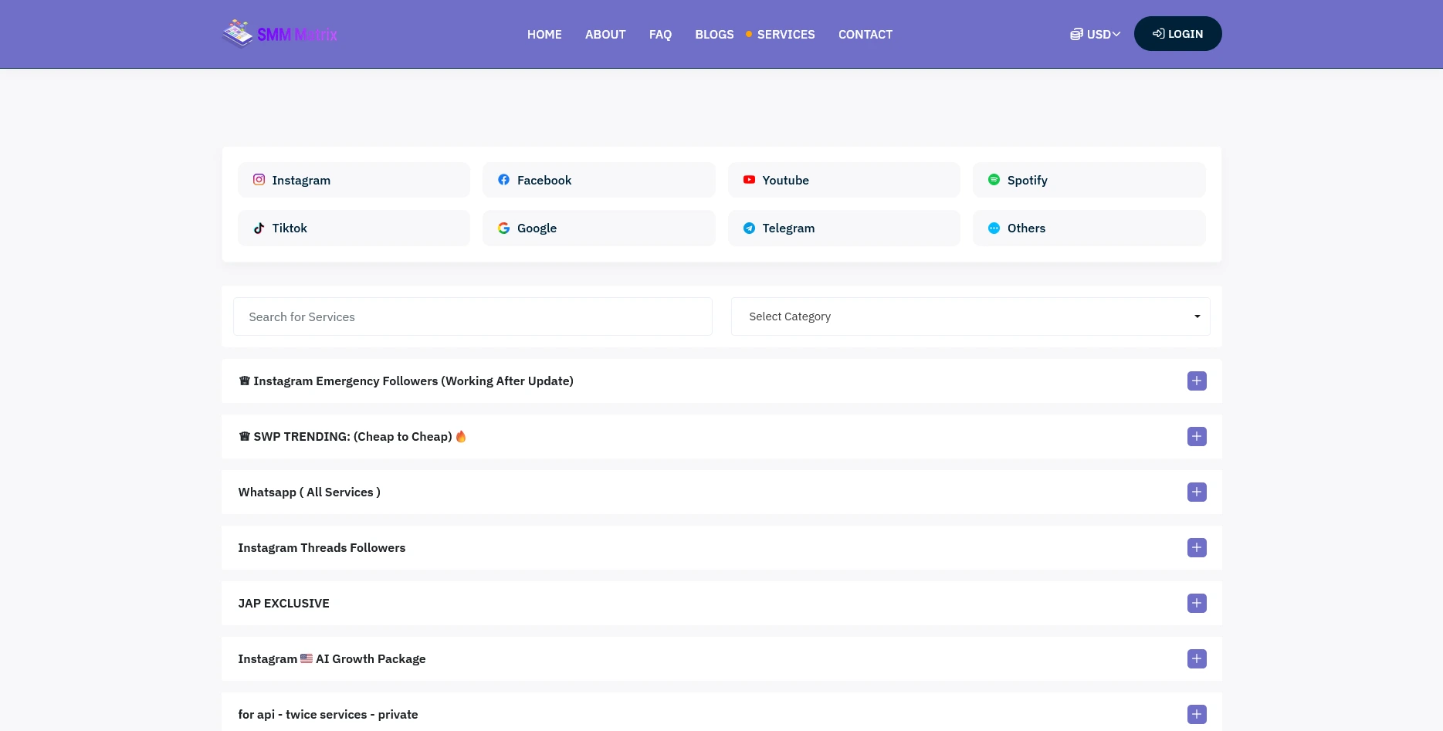Open the Tiktok category button

click(x=354, y=228)
